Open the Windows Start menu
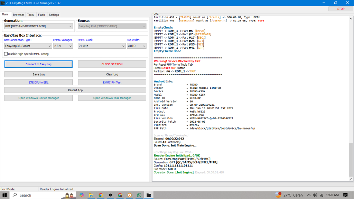Viewport: 354px width, 199px height. click(x=4, y=195)
